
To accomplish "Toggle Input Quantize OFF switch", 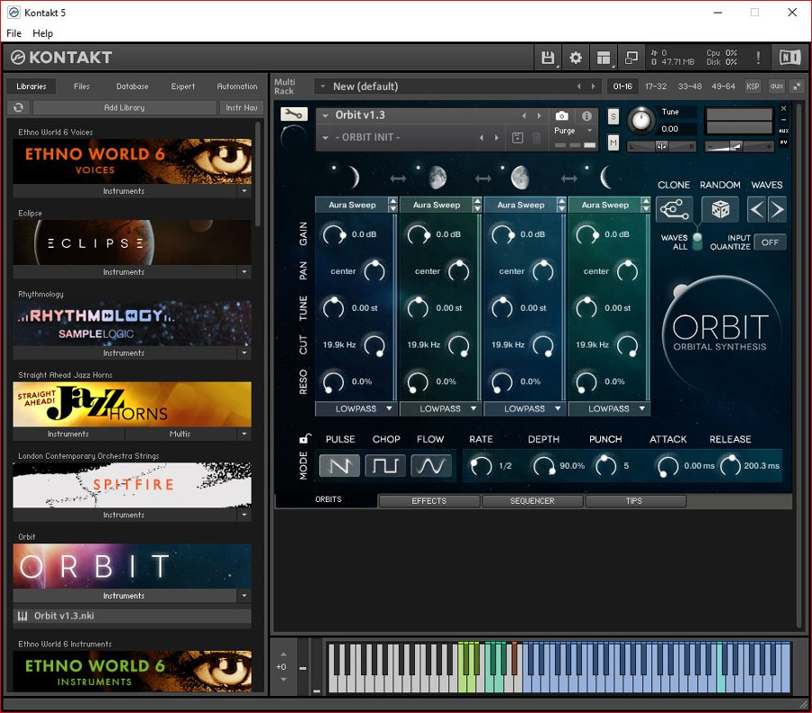I will (770, 242).
